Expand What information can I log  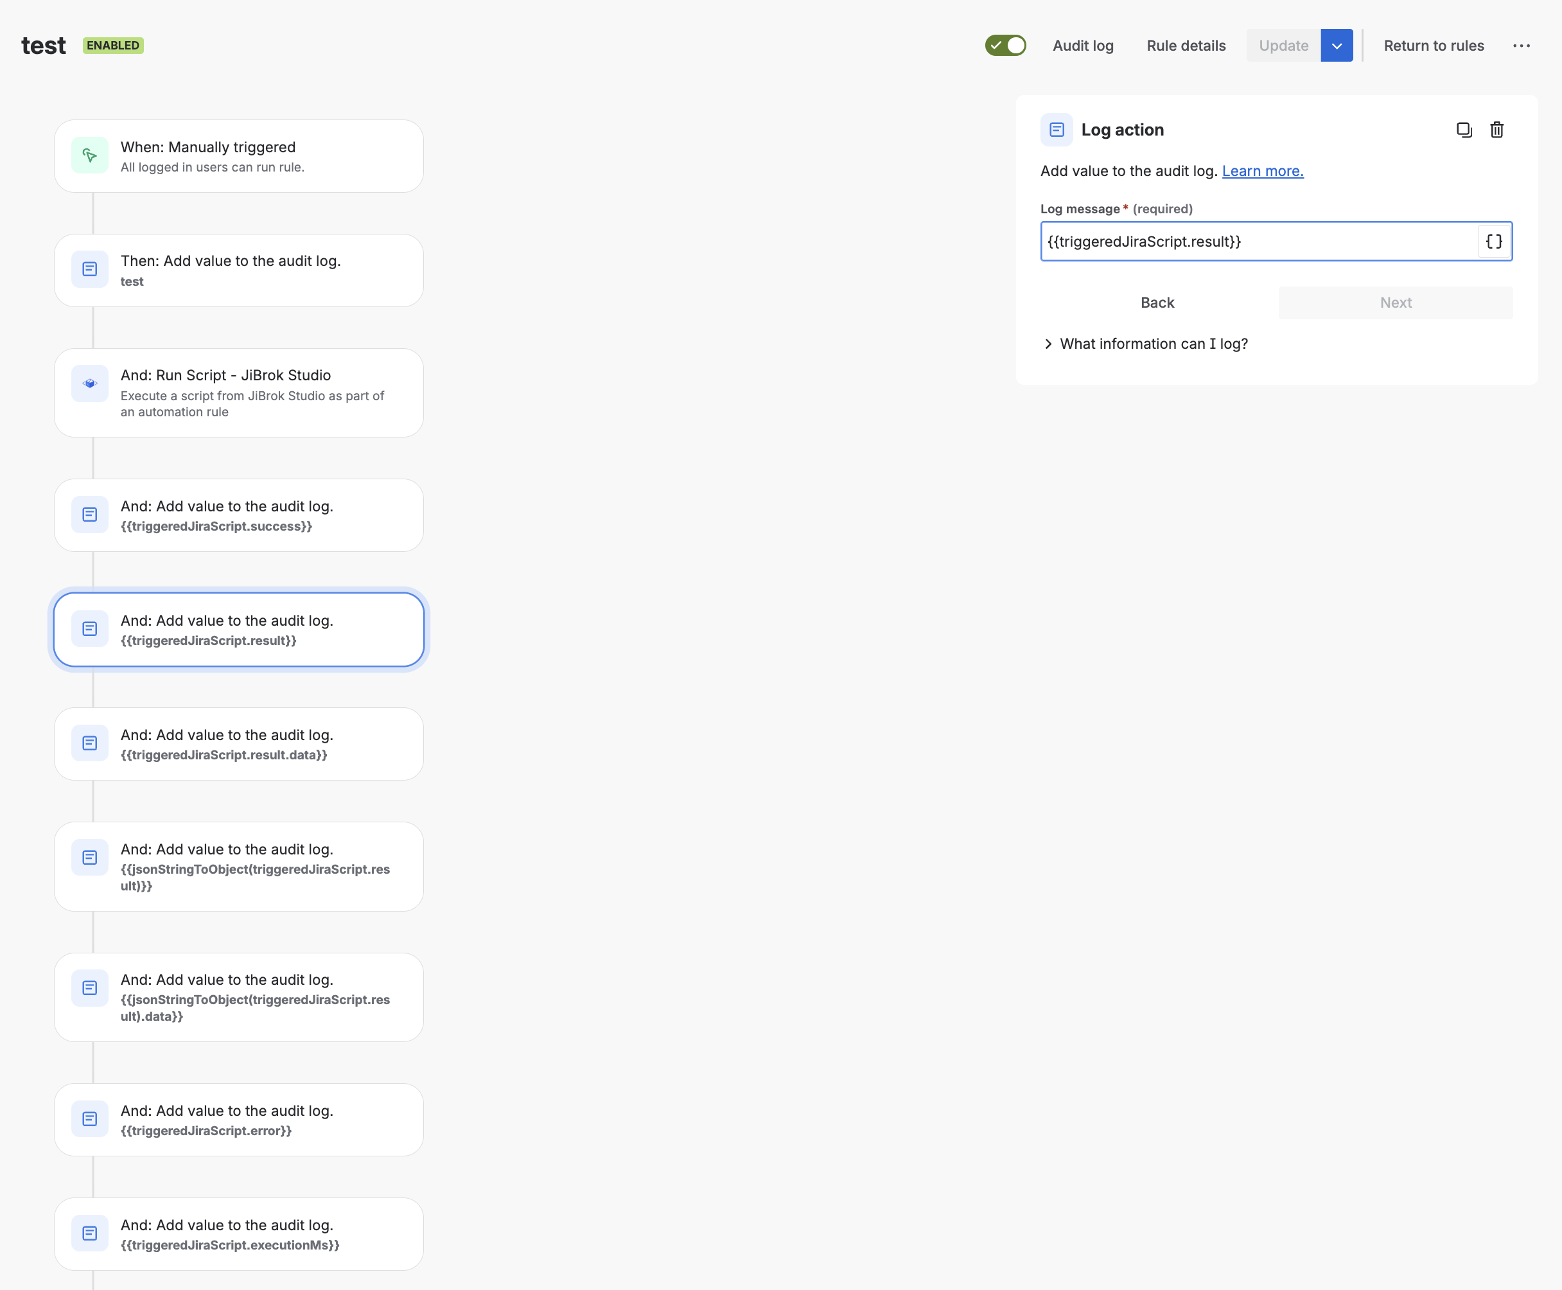coord(1146,343)
